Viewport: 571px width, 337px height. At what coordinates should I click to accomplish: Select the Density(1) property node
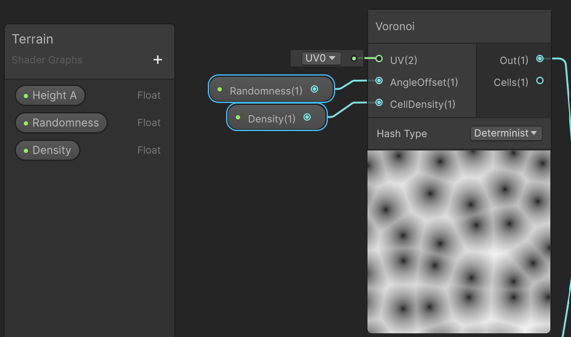point(277,117)
